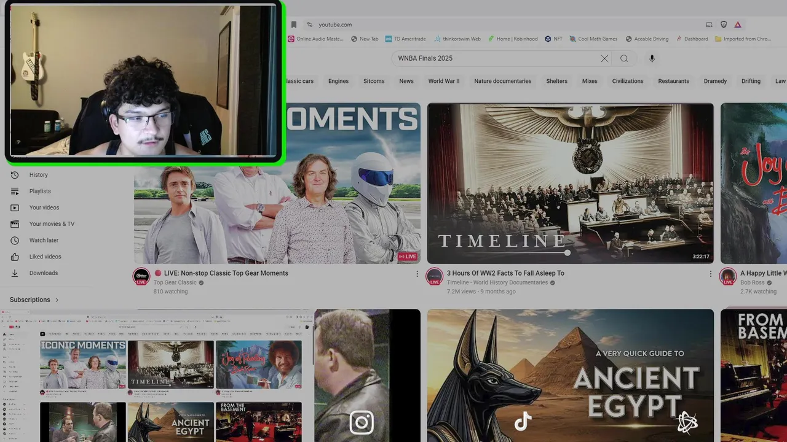
Task: Click the bookmark icon beside the address bar
Action: (x=294, y=25)
